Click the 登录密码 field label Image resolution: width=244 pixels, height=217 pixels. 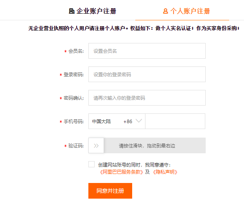(x=74, y=75)
